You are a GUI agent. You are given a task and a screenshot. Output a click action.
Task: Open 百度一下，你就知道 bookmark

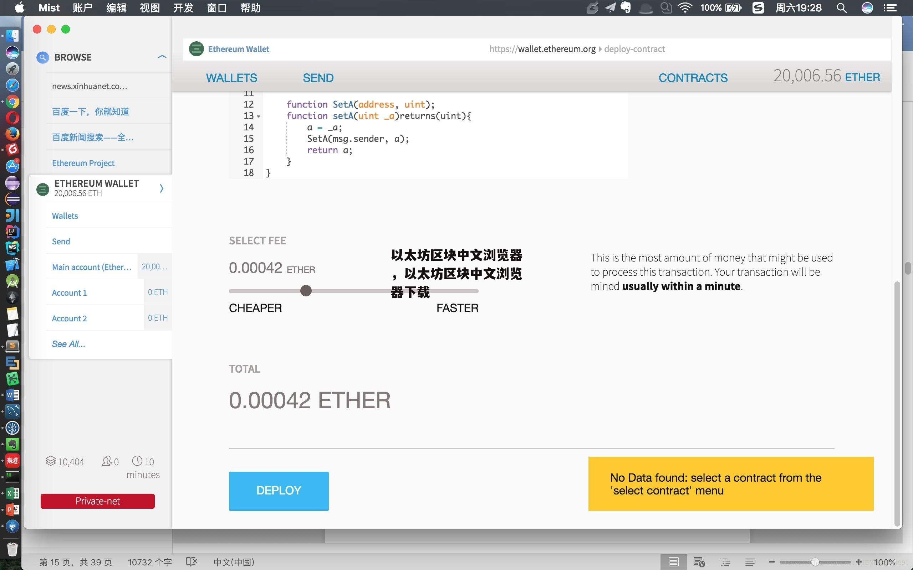(x=91, y=112)
